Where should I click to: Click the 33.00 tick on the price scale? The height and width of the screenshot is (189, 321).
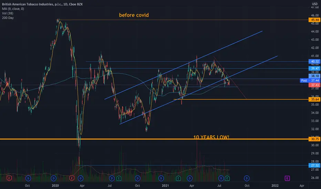coord(315,121)
